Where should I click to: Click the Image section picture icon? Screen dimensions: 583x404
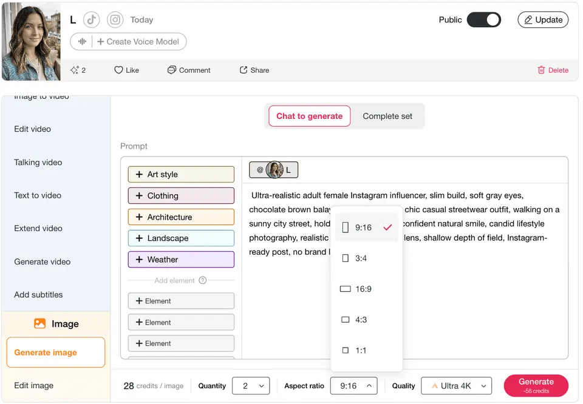[x=40, y=323]
